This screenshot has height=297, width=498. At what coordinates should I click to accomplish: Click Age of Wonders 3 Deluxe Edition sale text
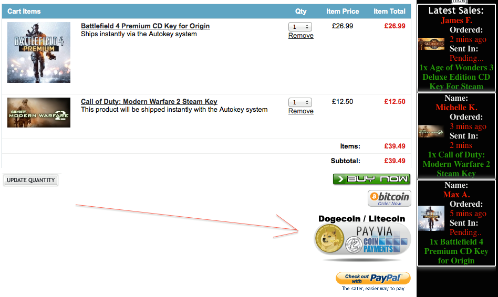point(456,77)
